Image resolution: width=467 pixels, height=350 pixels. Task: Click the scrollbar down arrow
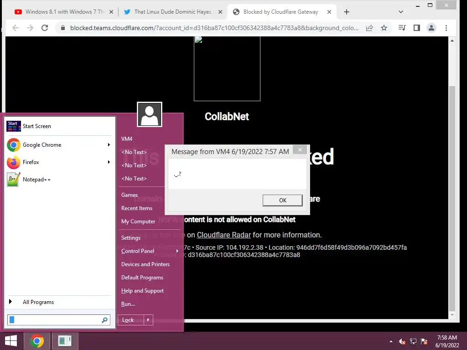click(452, 314)
